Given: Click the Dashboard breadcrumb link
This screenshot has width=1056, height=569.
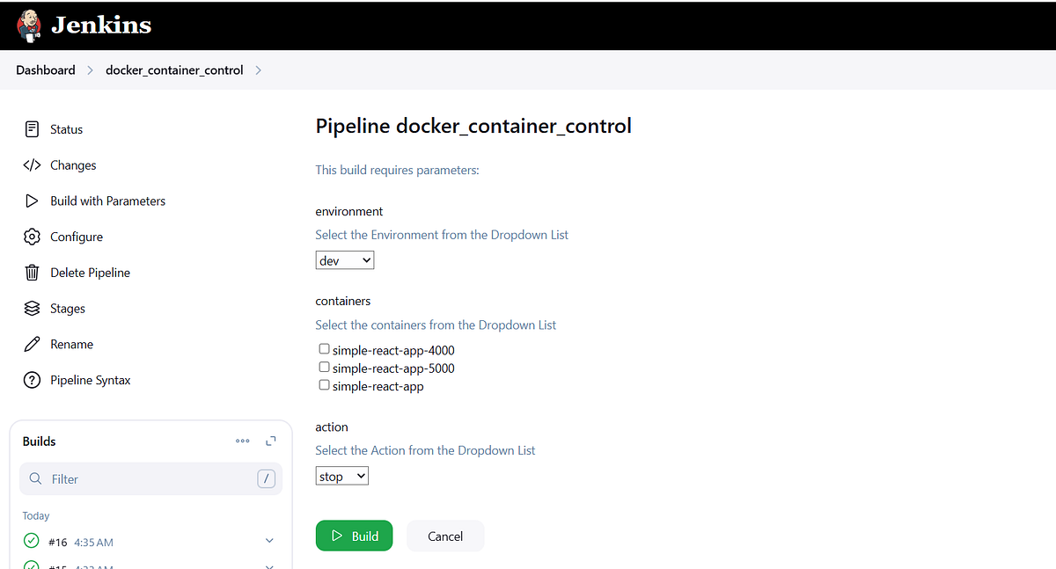Looking at the screenshot, I should pyautogui.click(x=45, y=69).
